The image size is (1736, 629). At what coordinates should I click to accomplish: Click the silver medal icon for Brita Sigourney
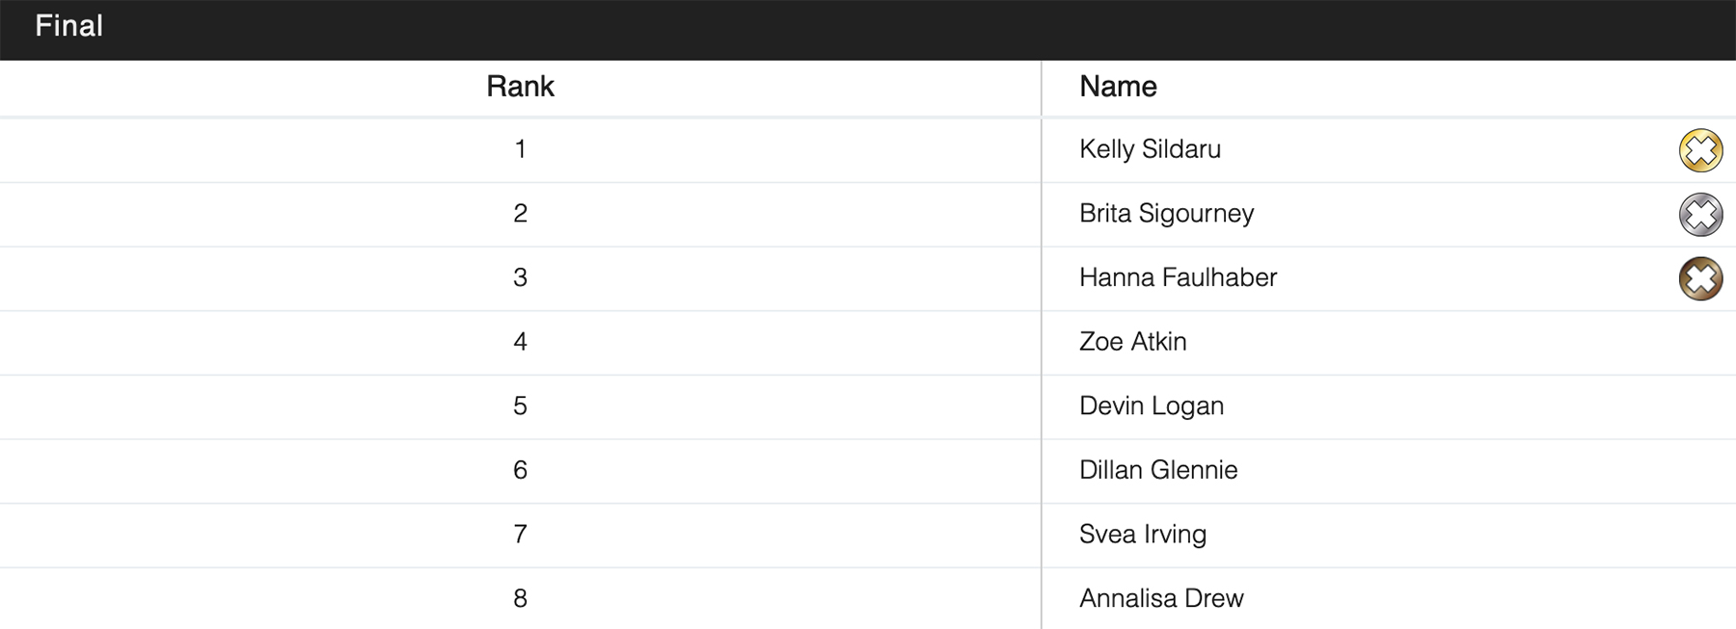pyautogui.click(x=1700, y=215)
